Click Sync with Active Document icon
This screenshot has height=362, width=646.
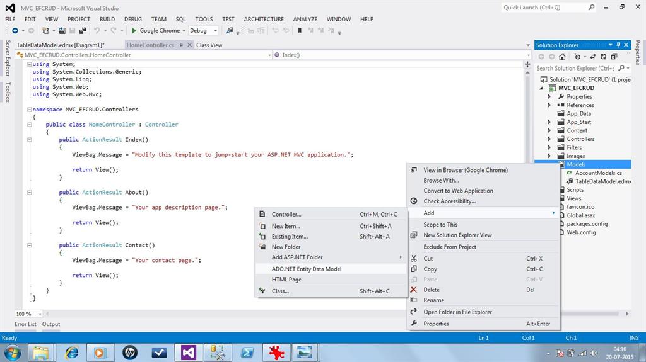[x=593, y=57]
